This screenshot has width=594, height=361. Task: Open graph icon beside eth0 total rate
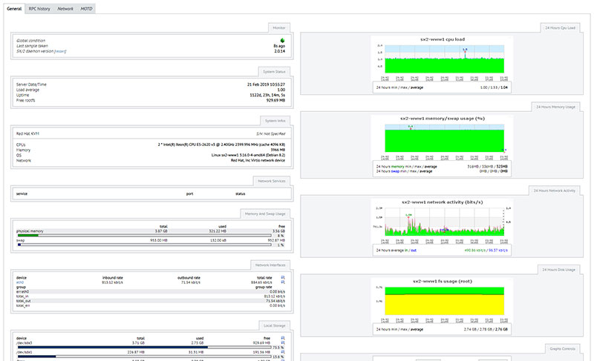pyautogui.click(x=283, y=282)
